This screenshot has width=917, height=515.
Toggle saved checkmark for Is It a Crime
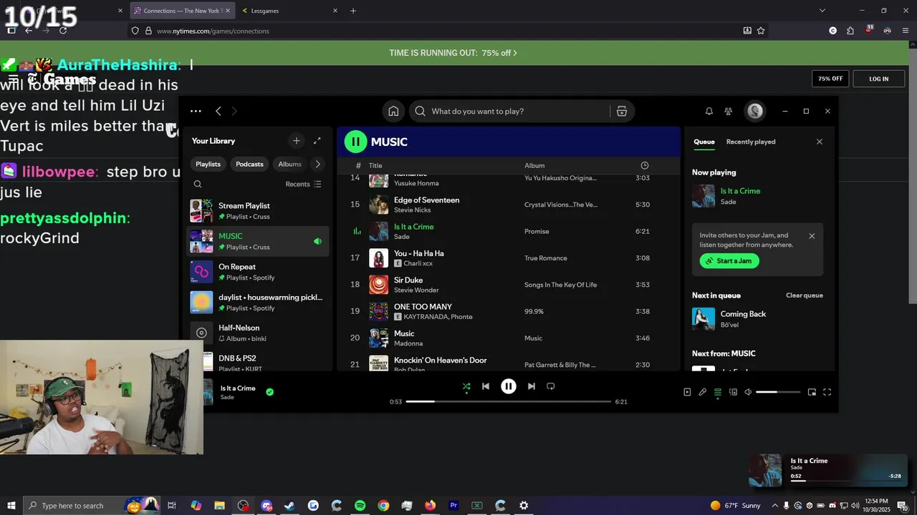[270, 392]
